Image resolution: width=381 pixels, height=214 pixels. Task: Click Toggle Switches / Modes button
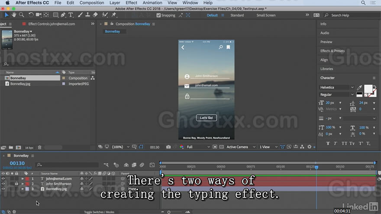pyautogui.click(x=99, y=212)
